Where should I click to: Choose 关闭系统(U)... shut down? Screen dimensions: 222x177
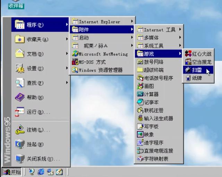click(x=40, y=159)
